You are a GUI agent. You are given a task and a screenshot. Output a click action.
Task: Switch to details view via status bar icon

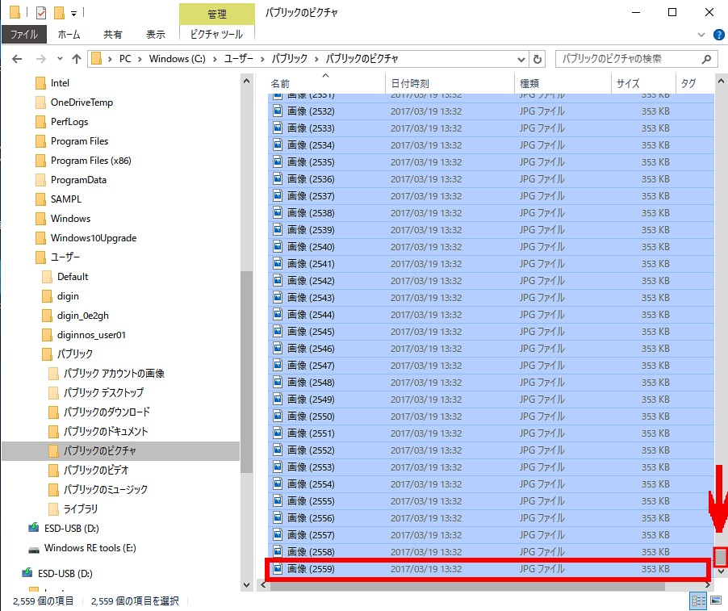coord(698,601)
